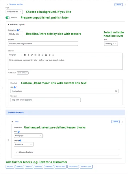Open Text format dropdown Basic HTML
Viewport: 128px width, 174px height.
pos(23,73)
